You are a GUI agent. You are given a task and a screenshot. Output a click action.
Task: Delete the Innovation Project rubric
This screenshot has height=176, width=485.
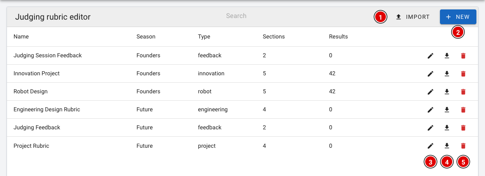point(463,74)
